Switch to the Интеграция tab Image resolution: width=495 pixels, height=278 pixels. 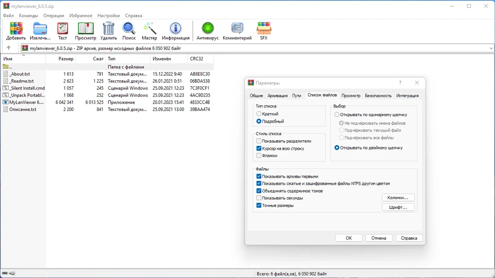pyautogui.click(x=408, y=95)
